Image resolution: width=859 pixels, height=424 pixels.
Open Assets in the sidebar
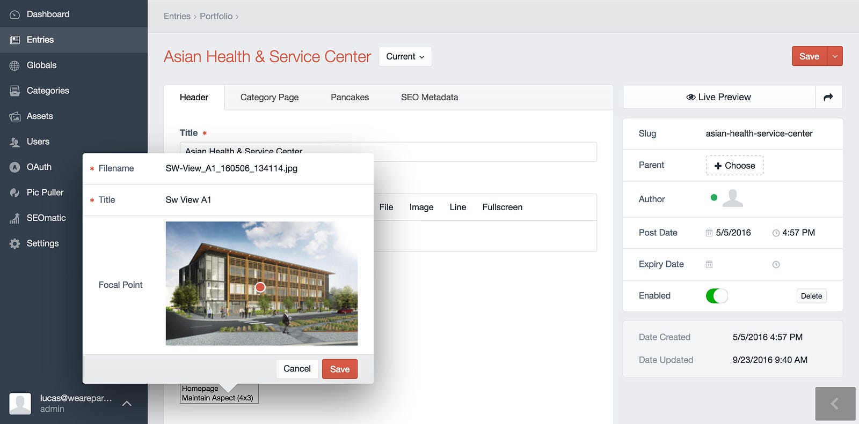74,116
